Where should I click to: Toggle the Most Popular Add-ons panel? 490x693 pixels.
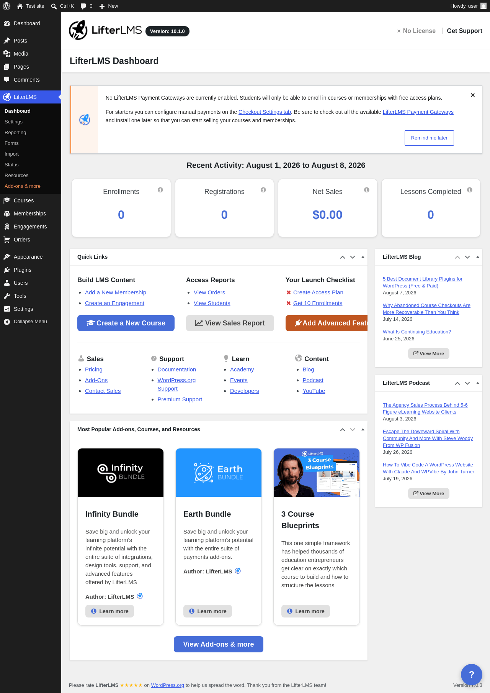tap(363, 430)
